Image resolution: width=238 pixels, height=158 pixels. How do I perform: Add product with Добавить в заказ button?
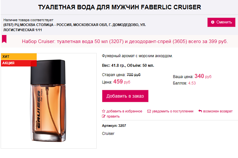pos(125,96)
